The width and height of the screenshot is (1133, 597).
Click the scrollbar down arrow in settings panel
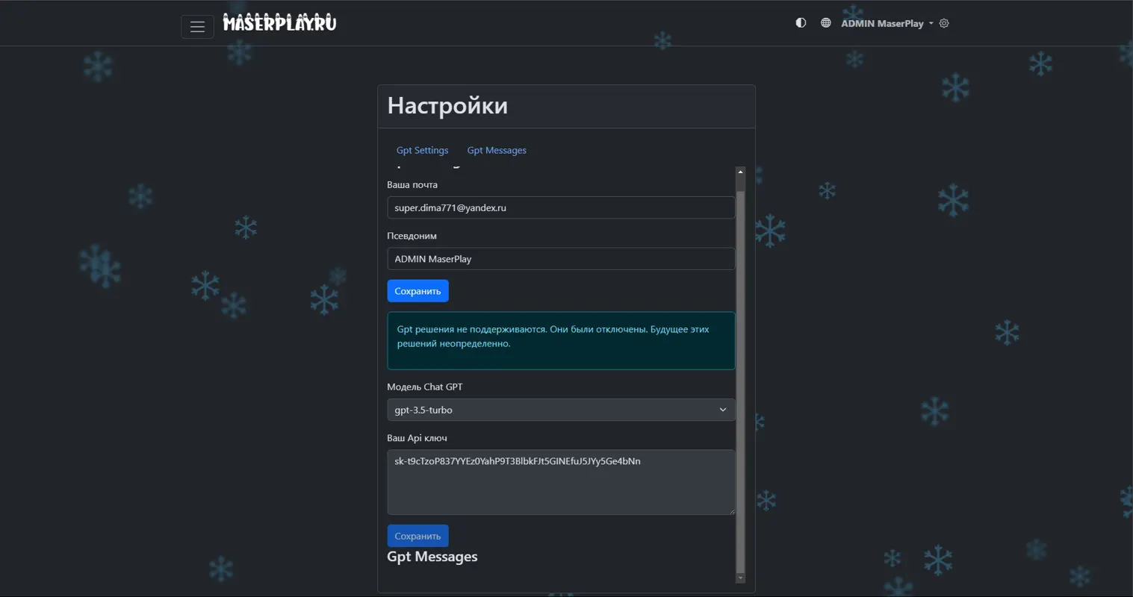click(740, 578)
